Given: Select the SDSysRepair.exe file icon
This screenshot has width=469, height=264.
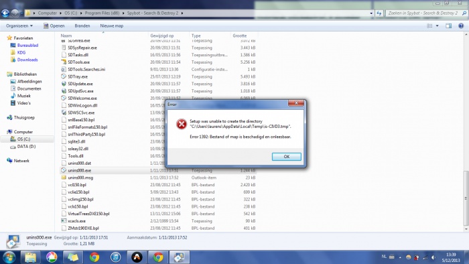Looking at the screenshot, I should [64, 48].
